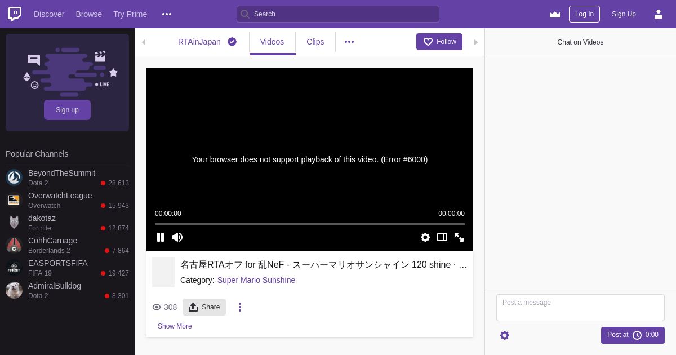Screen dimensions: 676x355
Task: Click the view count eye icon
Action: (x=157, y=307)
